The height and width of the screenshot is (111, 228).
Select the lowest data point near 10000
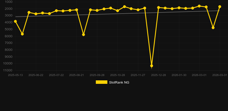click(x=152, y=66)
